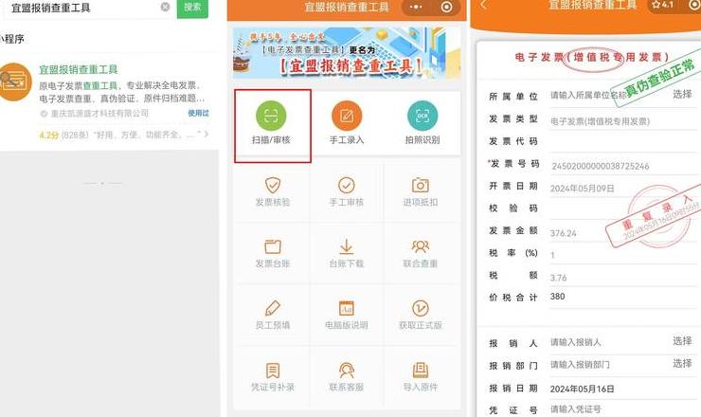Click the 发票号码 field value
This screenshot has width=701, height=417.
click(600, 166)
